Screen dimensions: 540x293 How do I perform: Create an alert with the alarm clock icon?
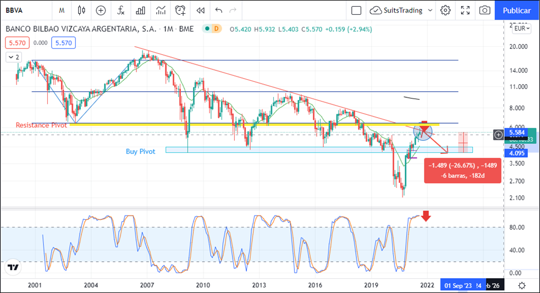pos(180,10)
